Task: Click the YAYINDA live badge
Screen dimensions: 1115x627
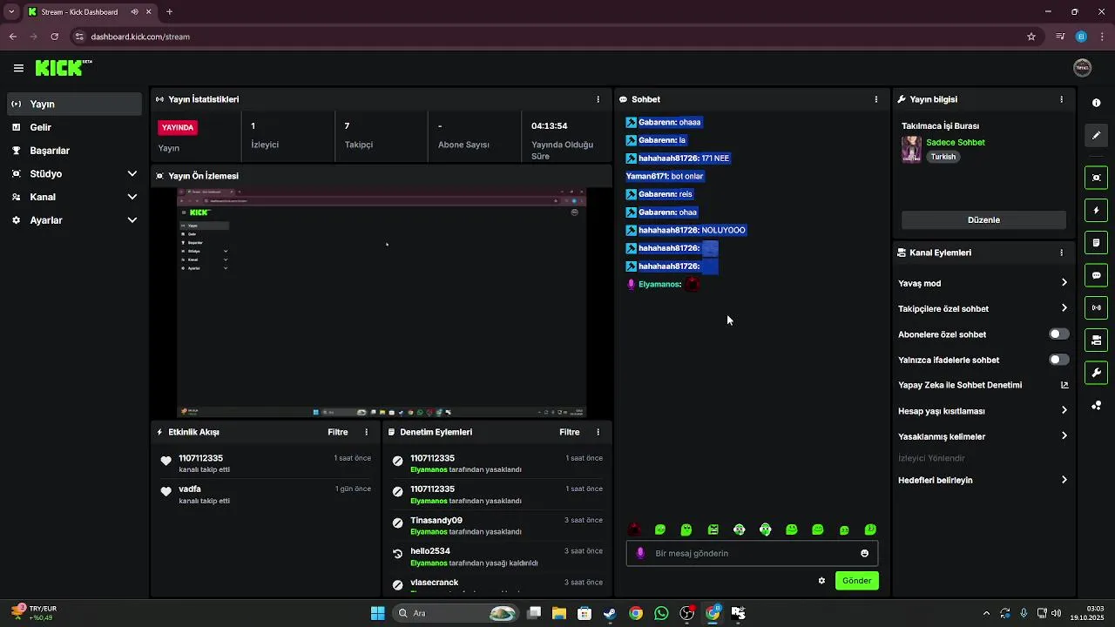Action: [x=178, y=127]
